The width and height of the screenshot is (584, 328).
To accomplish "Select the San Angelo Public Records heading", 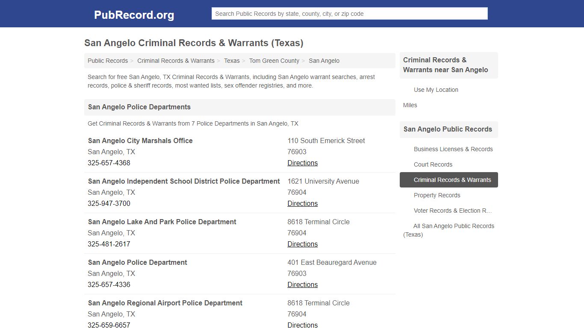I will point(448,129).
